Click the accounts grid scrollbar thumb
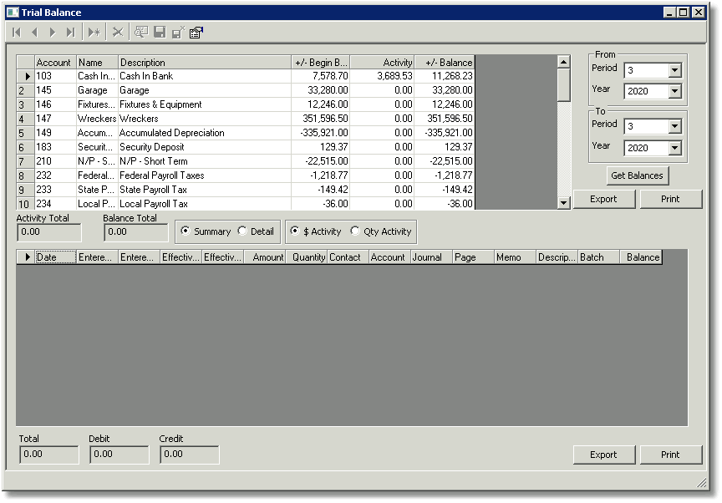Viewport: 722px width, 503px height. 563,84
